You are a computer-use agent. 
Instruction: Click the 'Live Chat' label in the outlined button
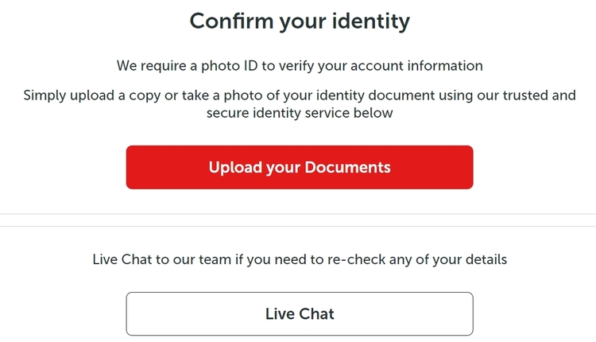[x=300, y=313]
